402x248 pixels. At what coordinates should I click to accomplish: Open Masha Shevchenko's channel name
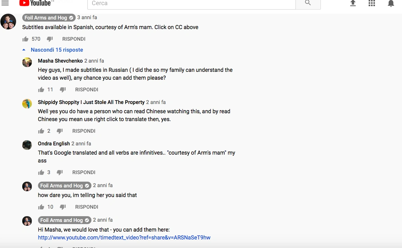tap(60, 61)
